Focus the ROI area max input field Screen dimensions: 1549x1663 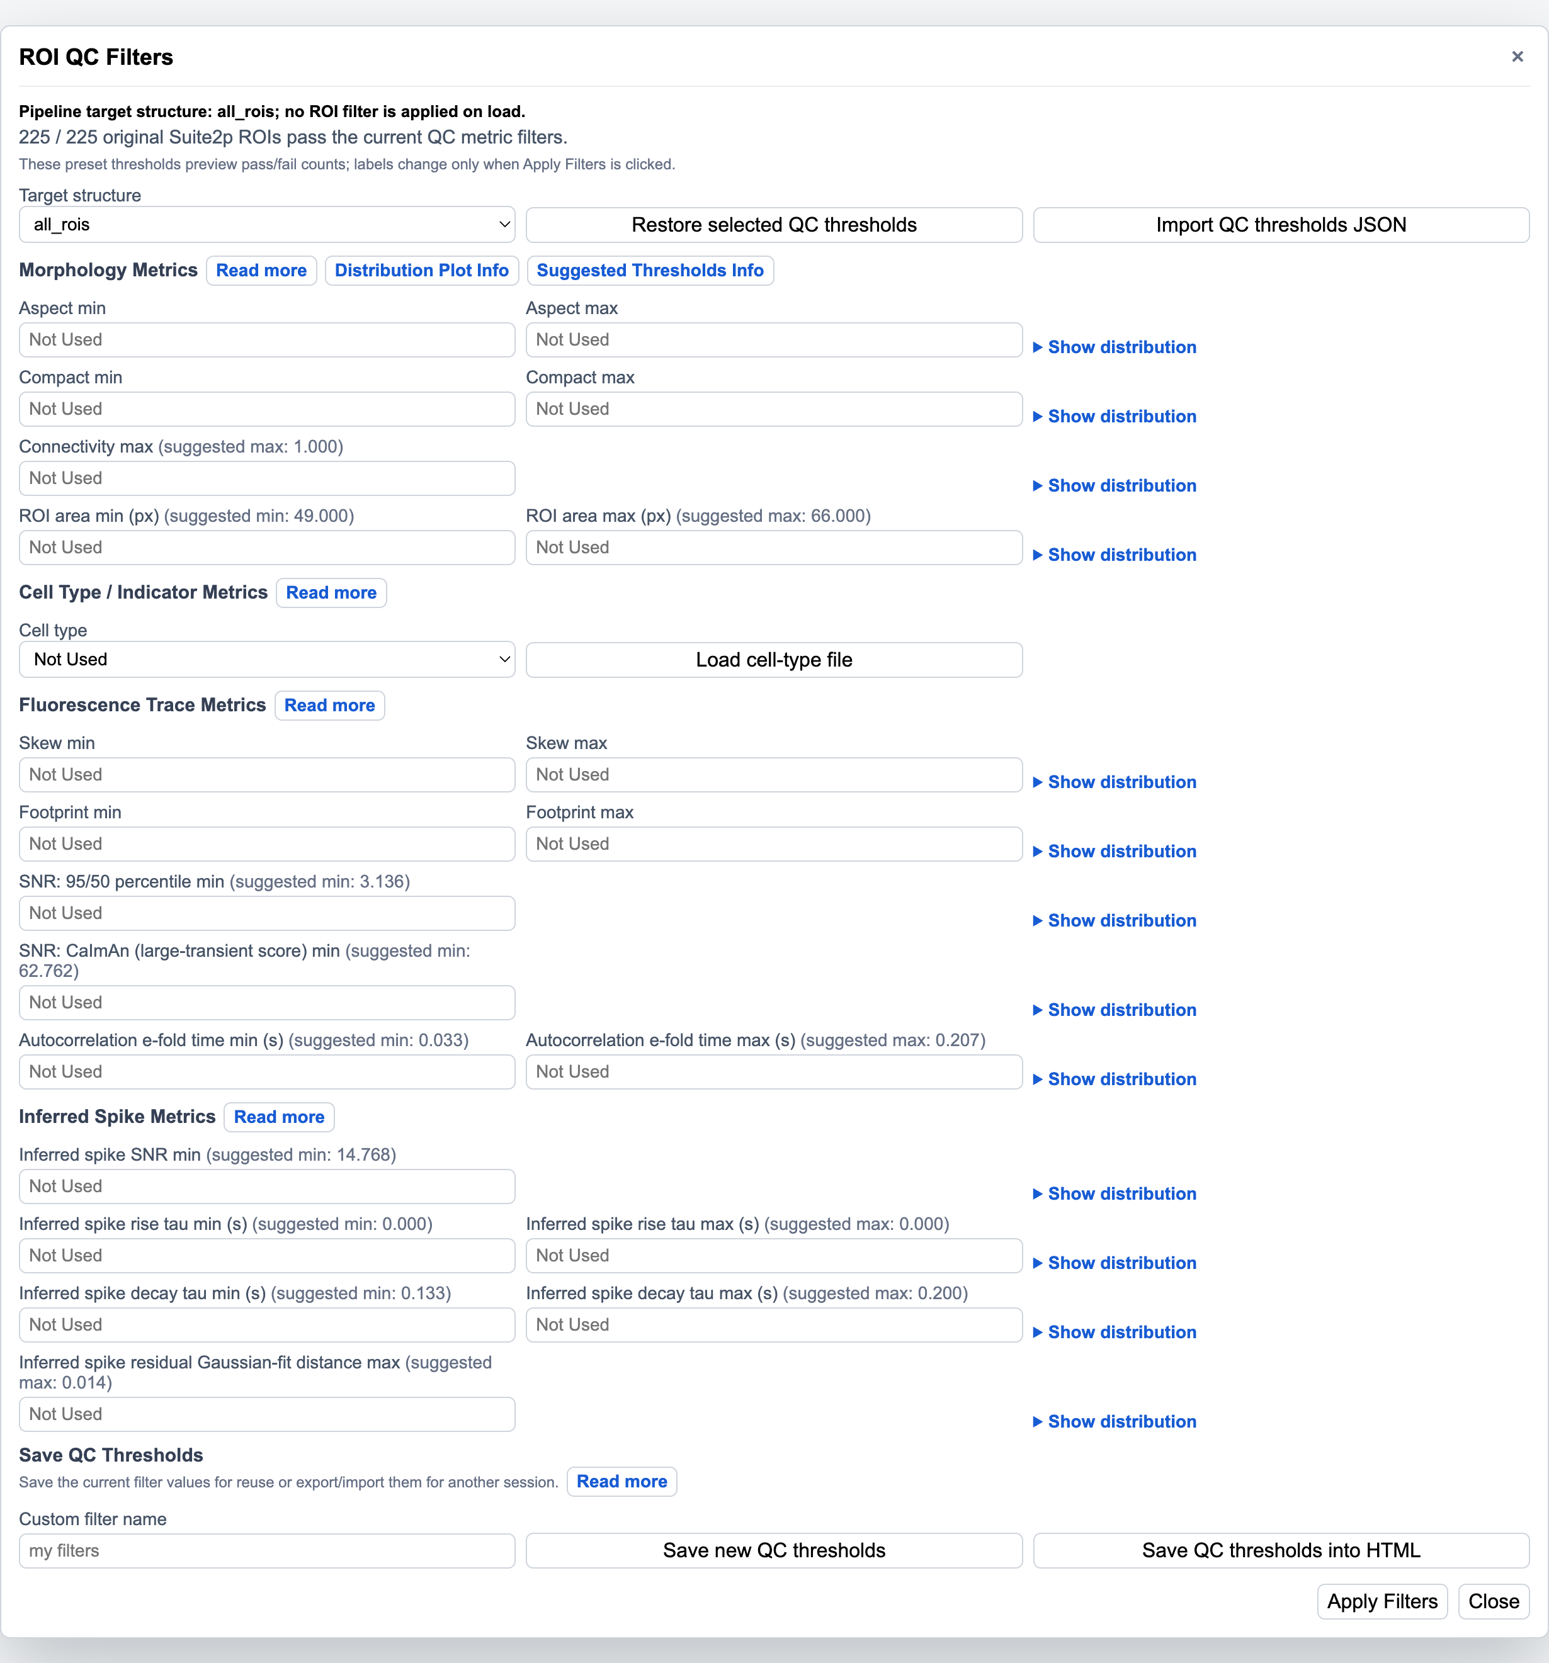(x=774, y=547)
